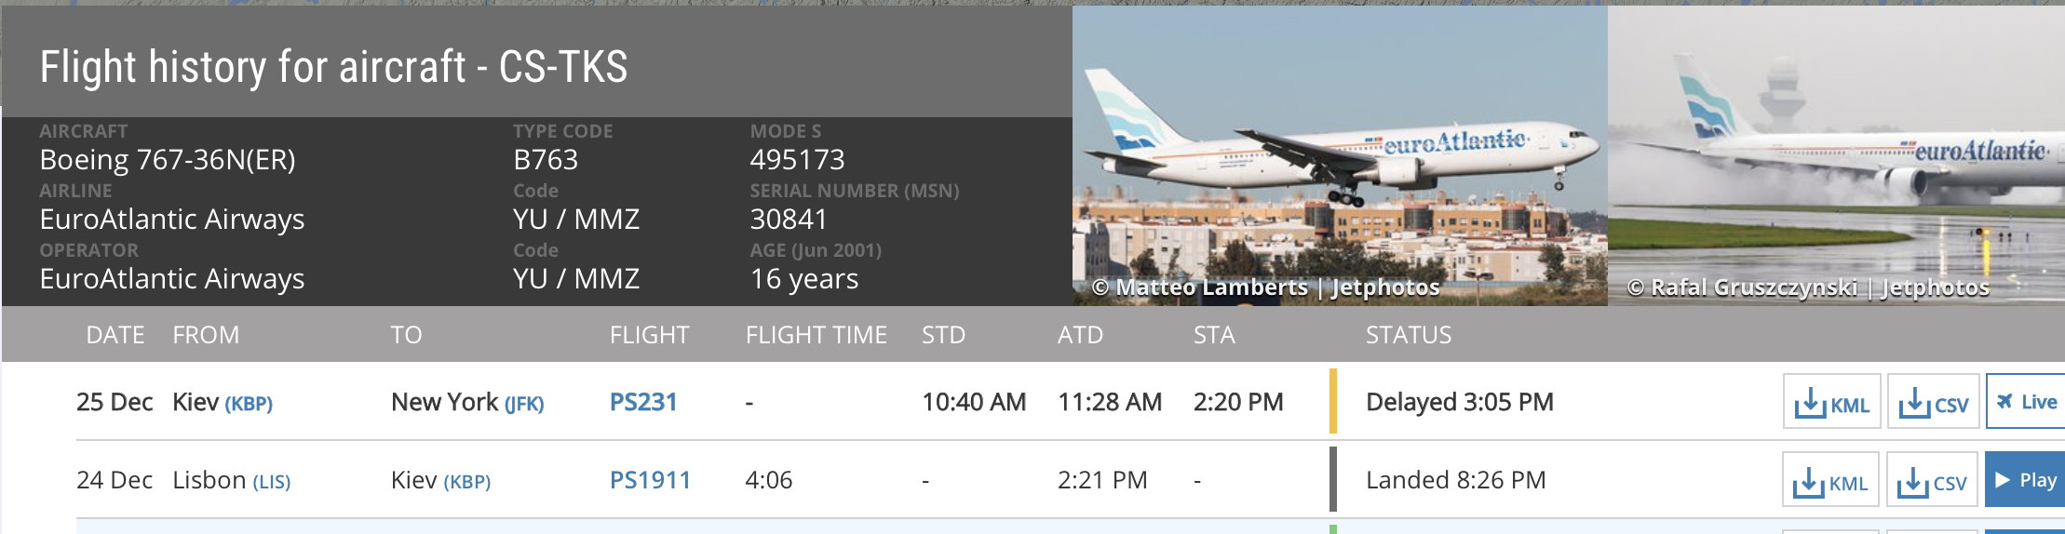Download KML for the 25 Dec flight
Viewport: 2065px width, 534px height.
tap(1831, 403)
